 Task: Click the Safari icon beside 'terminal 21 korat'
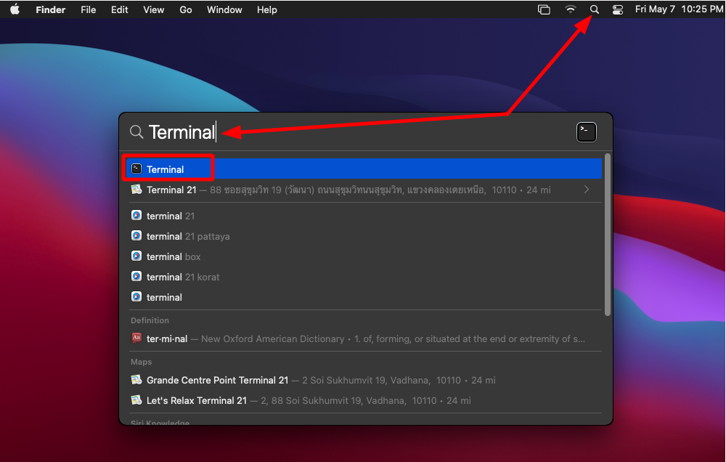(136, 277)
